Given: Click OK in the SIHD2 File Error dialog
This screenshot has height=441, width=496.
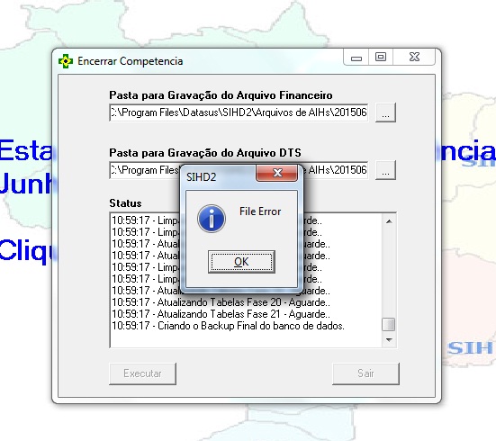Looking at the screenshot, I should (241, 262).
